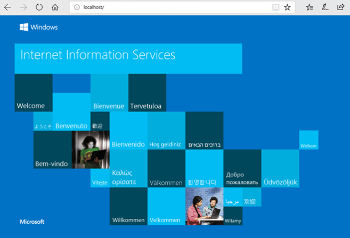This screenshot has height=238, width=350.
Task: Click the Benvenuto tile
Action: click(71, 112)
